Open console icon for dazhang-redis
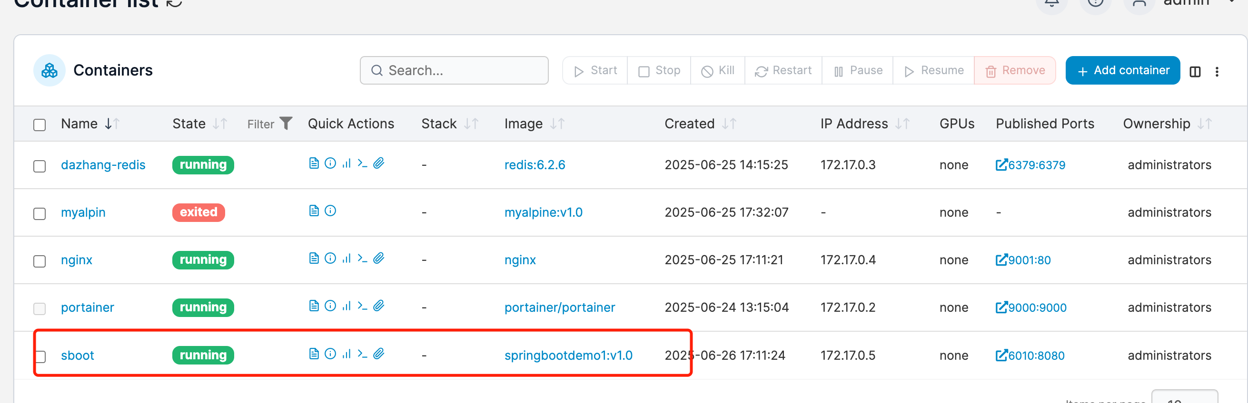 [362, 163]
